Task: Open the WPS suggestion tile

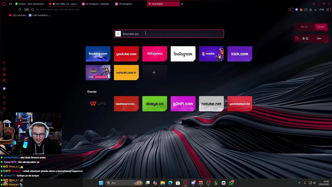Action: [98, 104]
